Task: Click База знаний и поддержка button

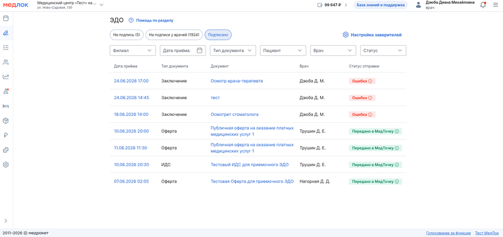Action: [381, 5]
